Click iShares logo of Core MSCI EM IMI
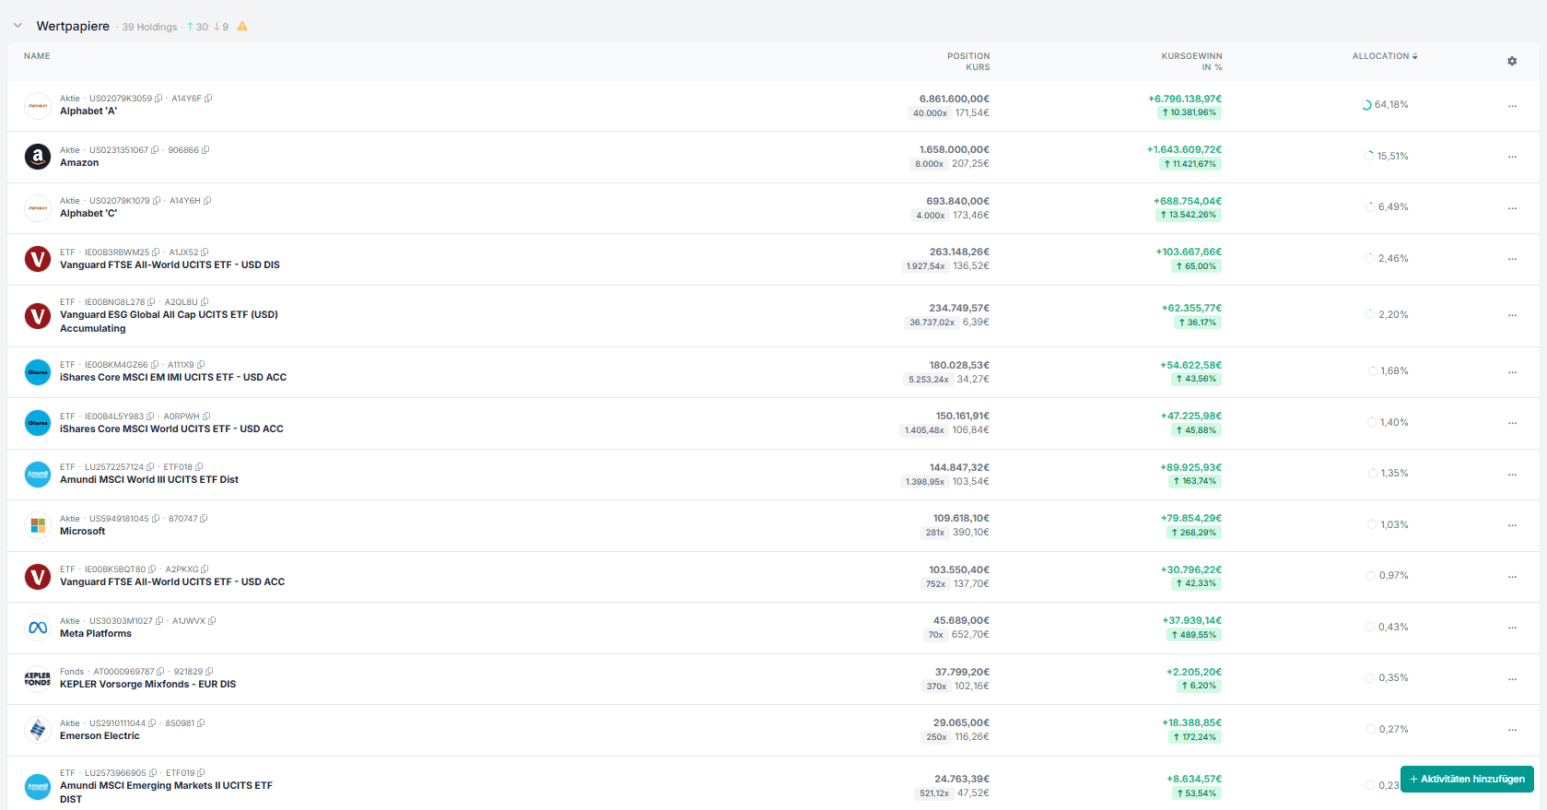Screen dimensions: 1547x810 click(x=38, y=372)
